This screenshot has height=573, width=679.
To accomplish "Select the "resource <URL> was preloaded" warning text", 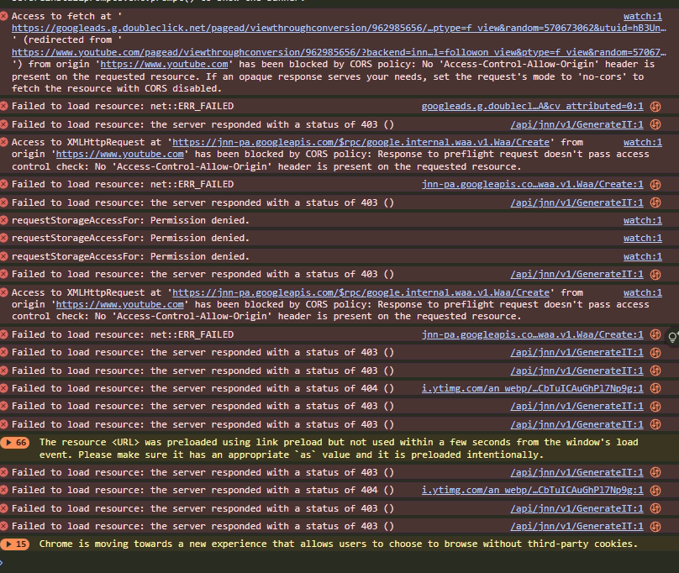I will (339, 449).
